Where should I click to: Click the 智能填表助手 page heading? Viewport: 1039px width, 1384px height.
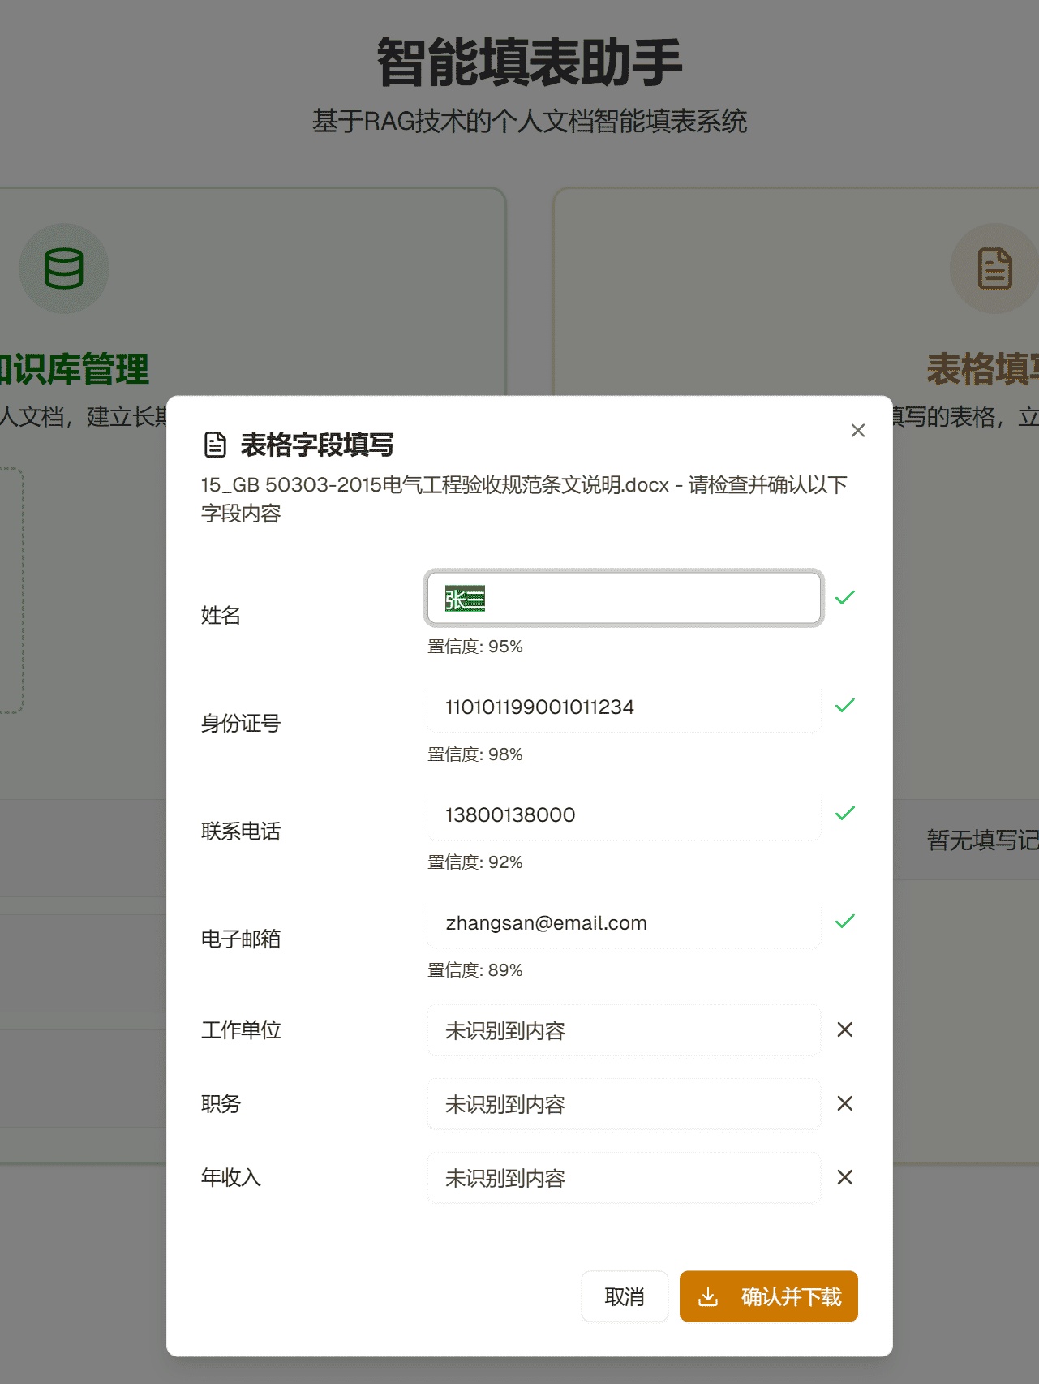click(530, 62)
